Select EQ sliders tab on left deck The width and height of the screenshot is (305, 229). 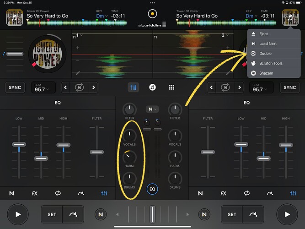tap(104, 193)
